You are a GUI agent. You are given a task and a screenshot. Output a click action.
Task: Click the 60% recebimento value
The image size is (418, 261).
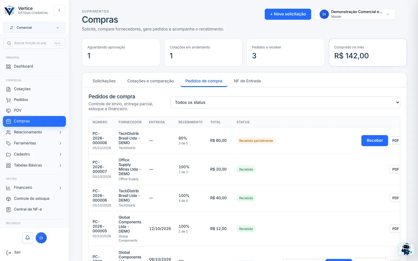pos(183,138)
